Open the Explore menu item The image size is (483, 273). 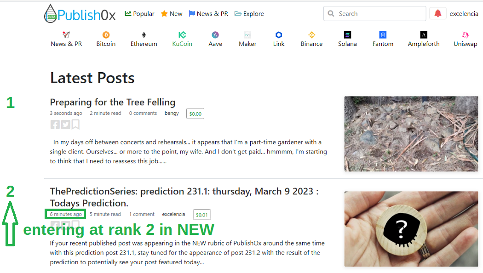click(x=249, y=14)
